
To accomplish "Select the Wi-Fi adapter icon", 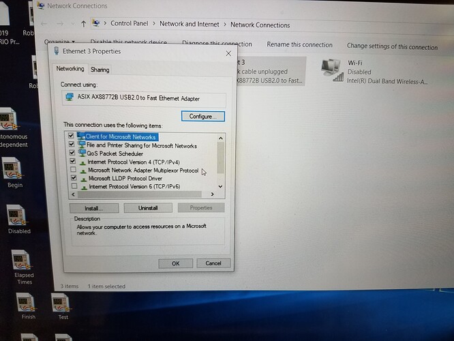I will [x=332, y=70].
